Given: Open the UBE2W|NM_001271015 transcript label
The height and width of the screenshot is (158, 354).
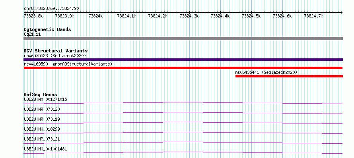Looking at the screenshot, I should 45,99.
